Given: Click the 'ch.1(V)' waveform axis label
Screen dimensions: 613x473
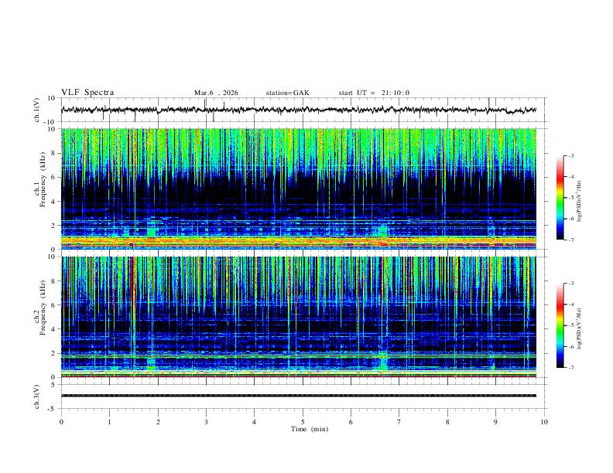Looking at the screenshot, I should (x=37, y=110).
